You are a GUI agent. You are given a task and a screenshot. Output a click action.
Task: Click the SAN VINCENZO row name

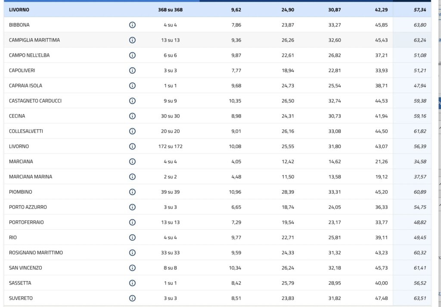point(25,268)
